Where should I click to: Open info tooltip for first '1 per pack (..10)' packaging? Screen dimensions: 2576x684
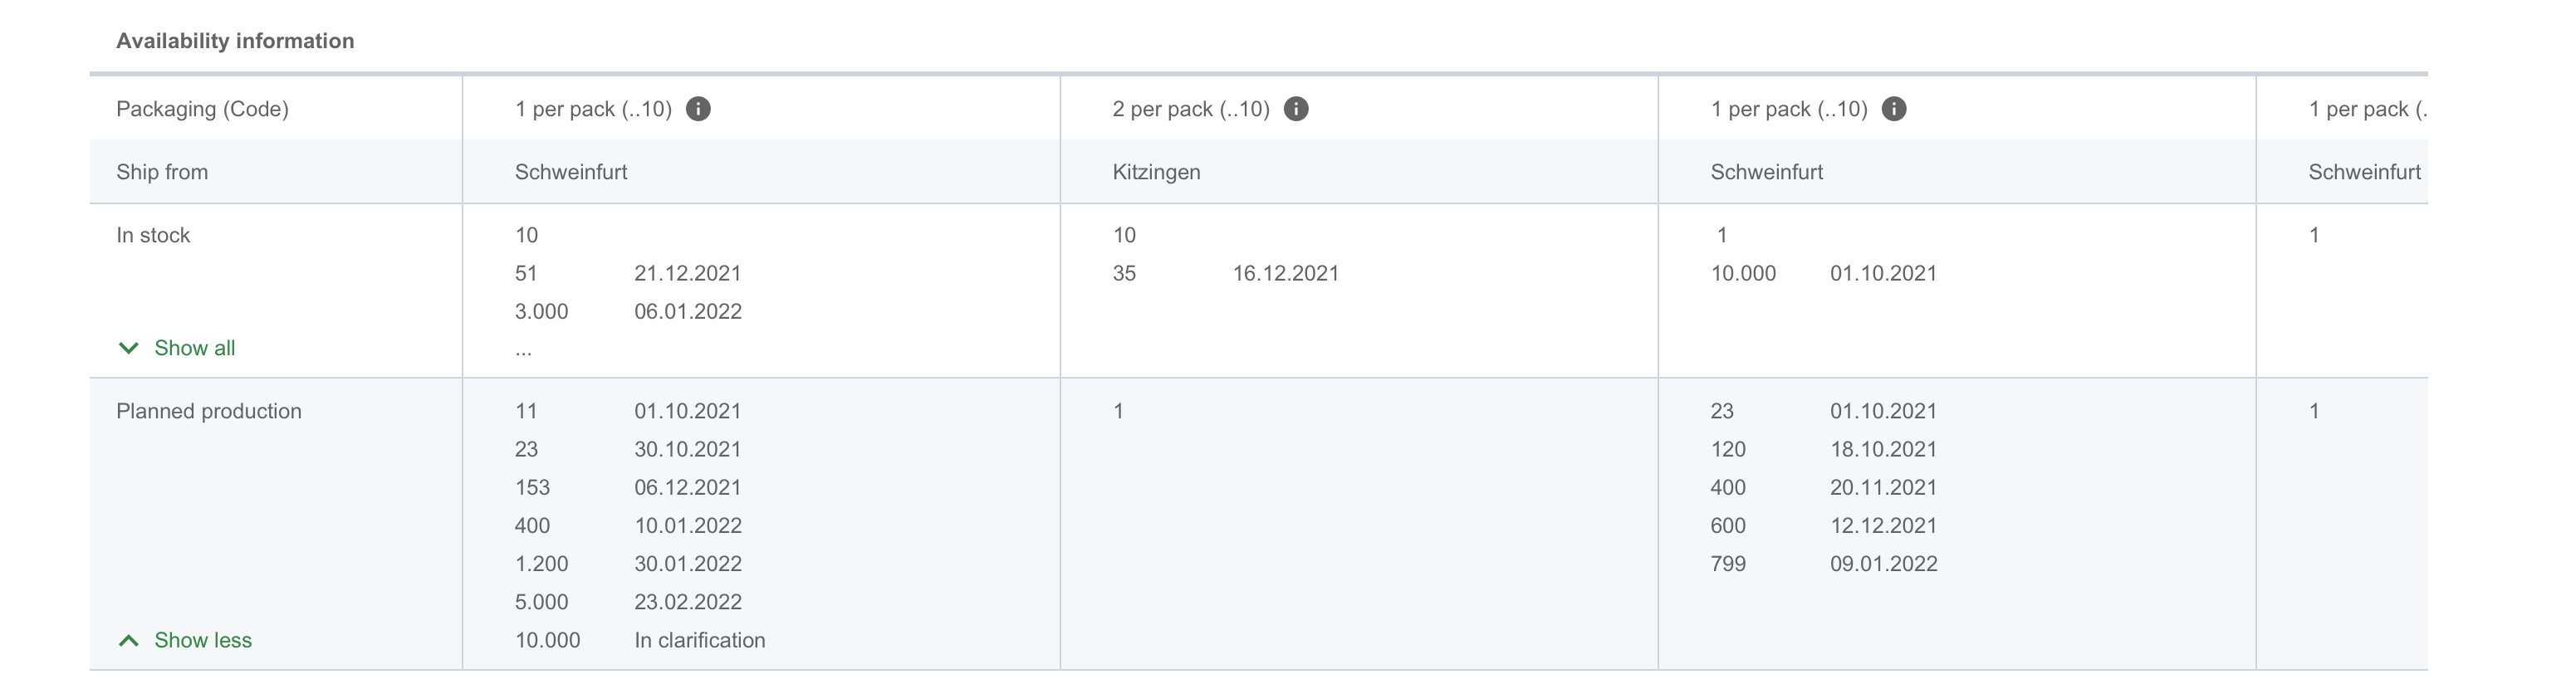click(698, 109)
